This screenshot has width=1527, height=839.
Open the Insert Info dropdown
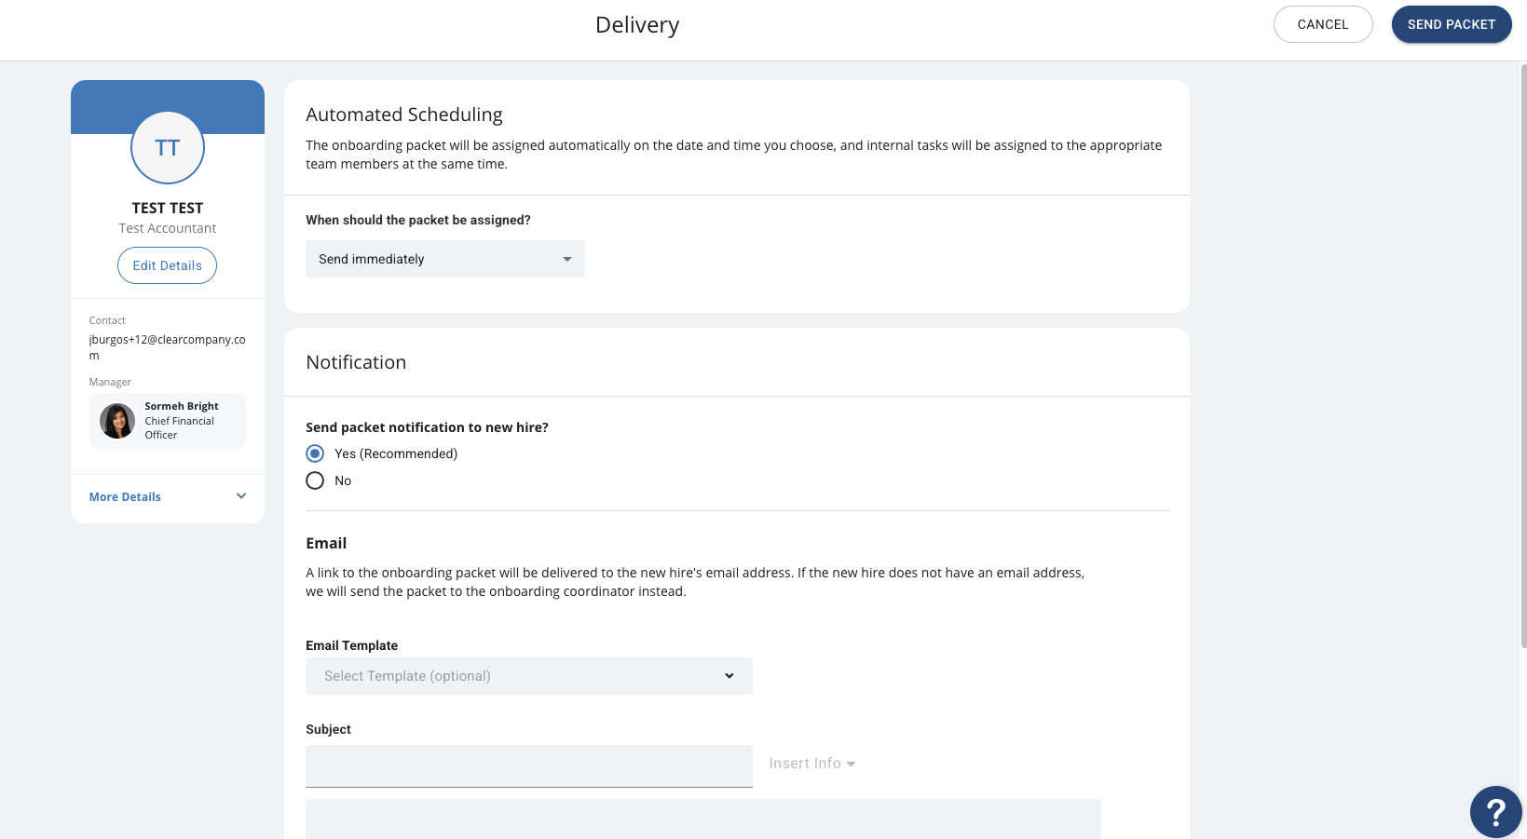tap(812, 764)
